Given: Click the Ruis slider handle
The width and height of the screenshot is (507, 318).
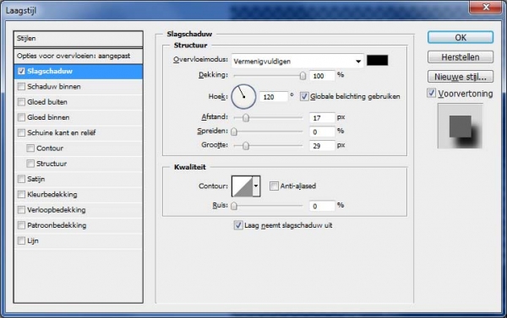Looking at the screenshot, I should (234, 206).
